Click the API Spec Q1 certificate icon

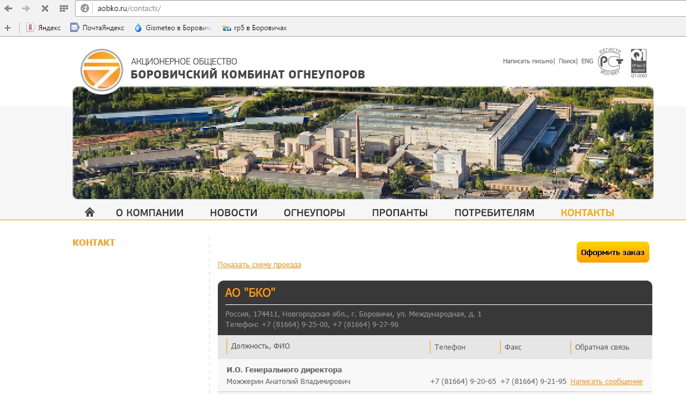tap(639, 63)
